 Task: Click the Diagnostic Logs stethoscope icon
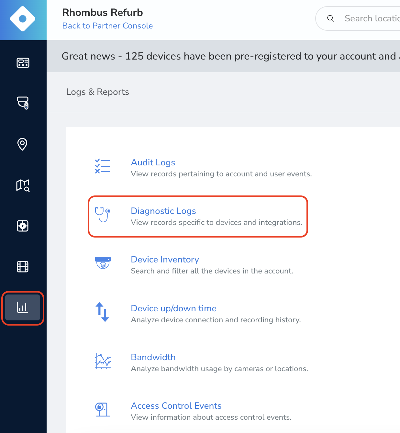pos(103,215)
